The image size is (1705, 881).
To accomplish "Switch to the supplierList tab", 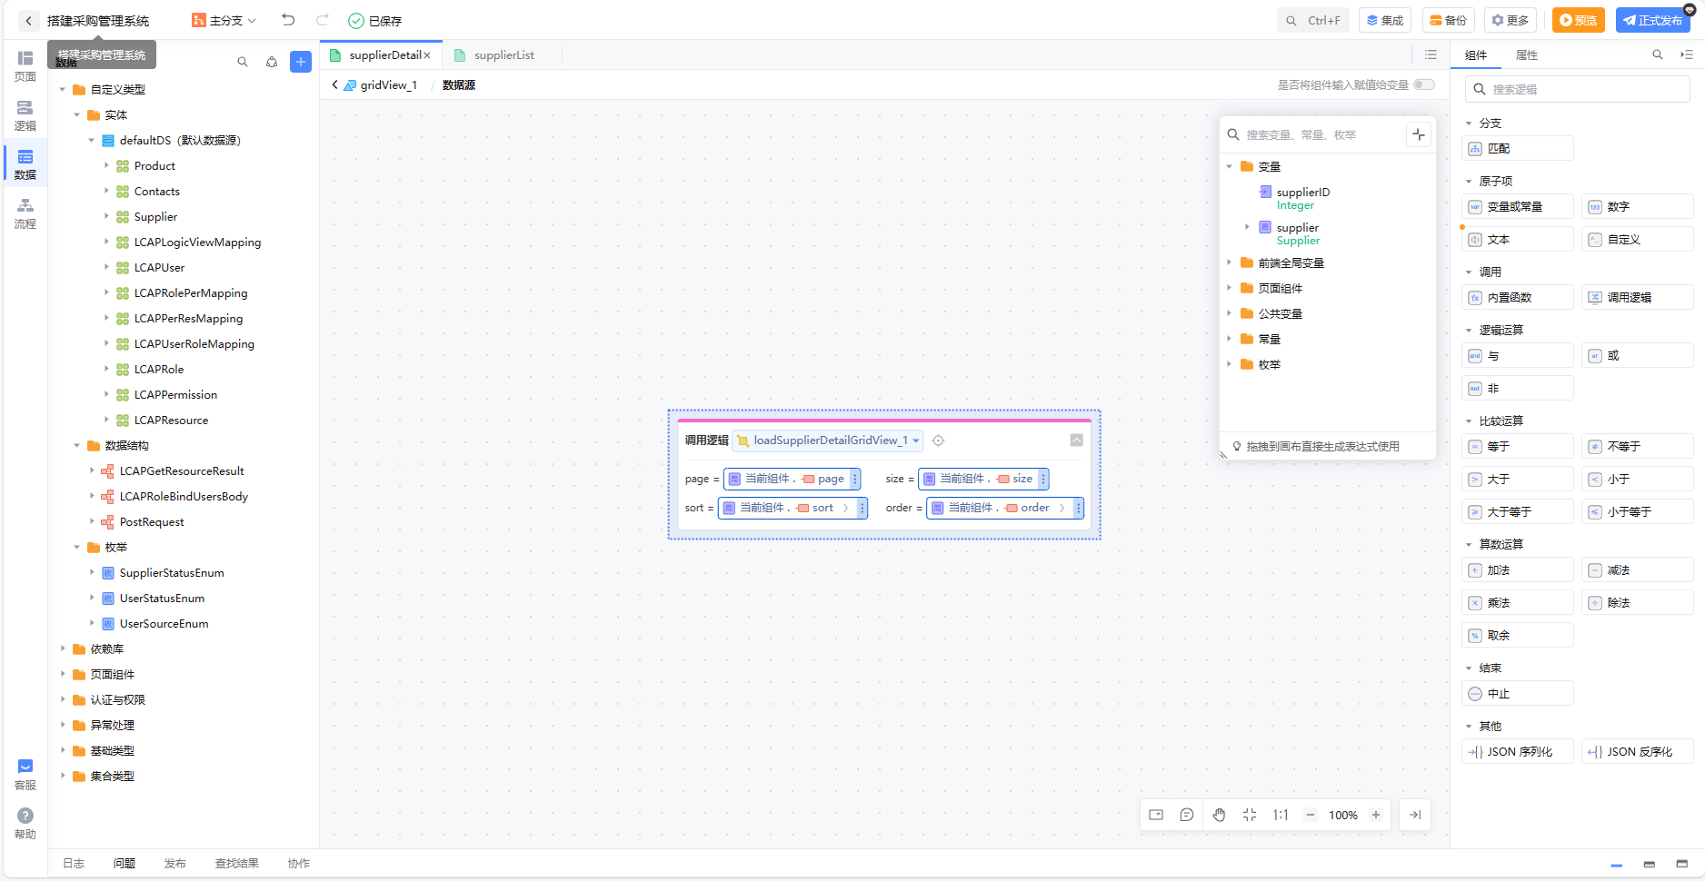I will (504, 55).
